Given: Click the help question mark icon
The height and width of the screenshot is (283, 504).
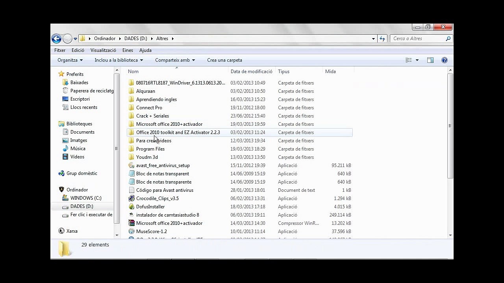Looking at the screenshot, I should pos(445,60).
